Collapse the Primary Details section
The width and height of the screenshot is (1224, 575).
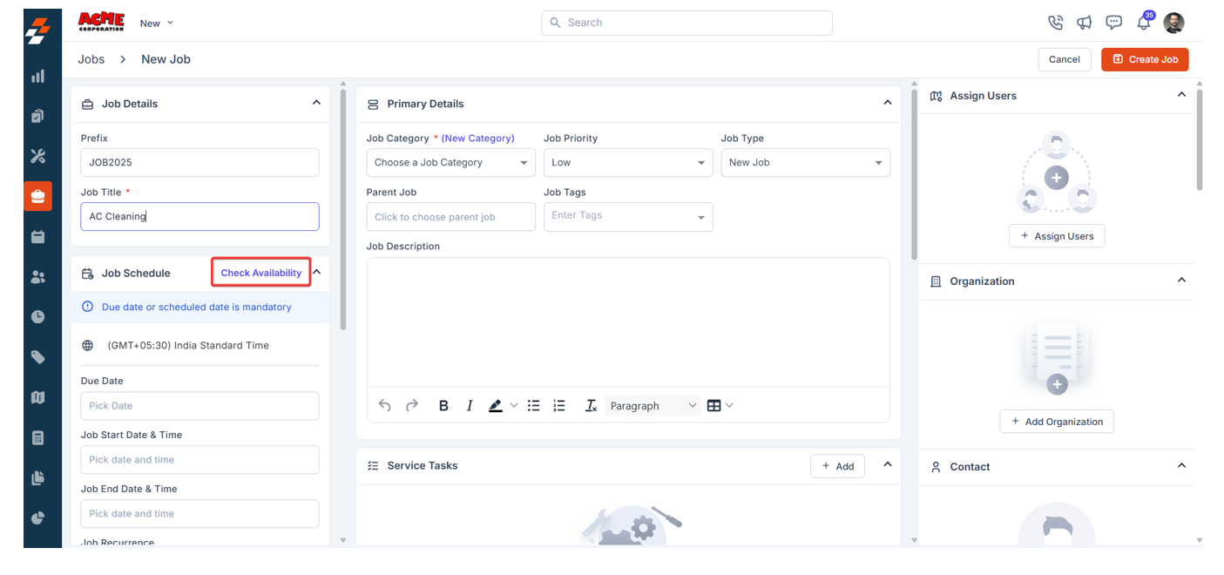coord(887,103)
